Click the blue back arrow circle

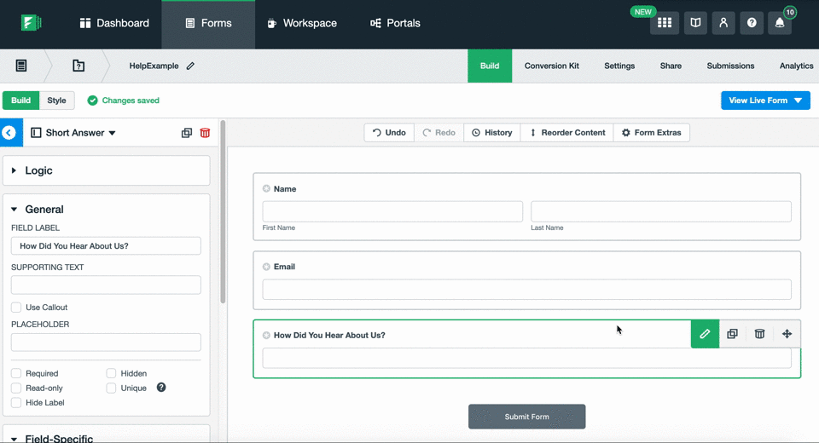(x=9, y=133)
